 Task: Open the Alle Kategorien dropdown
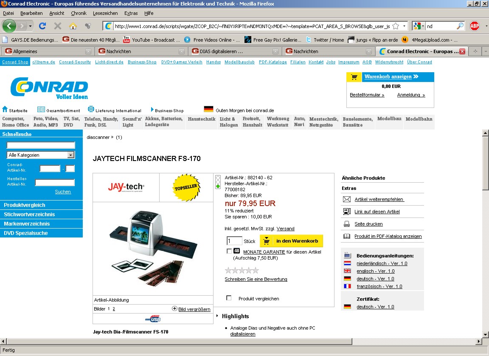(x=71, y=155)
